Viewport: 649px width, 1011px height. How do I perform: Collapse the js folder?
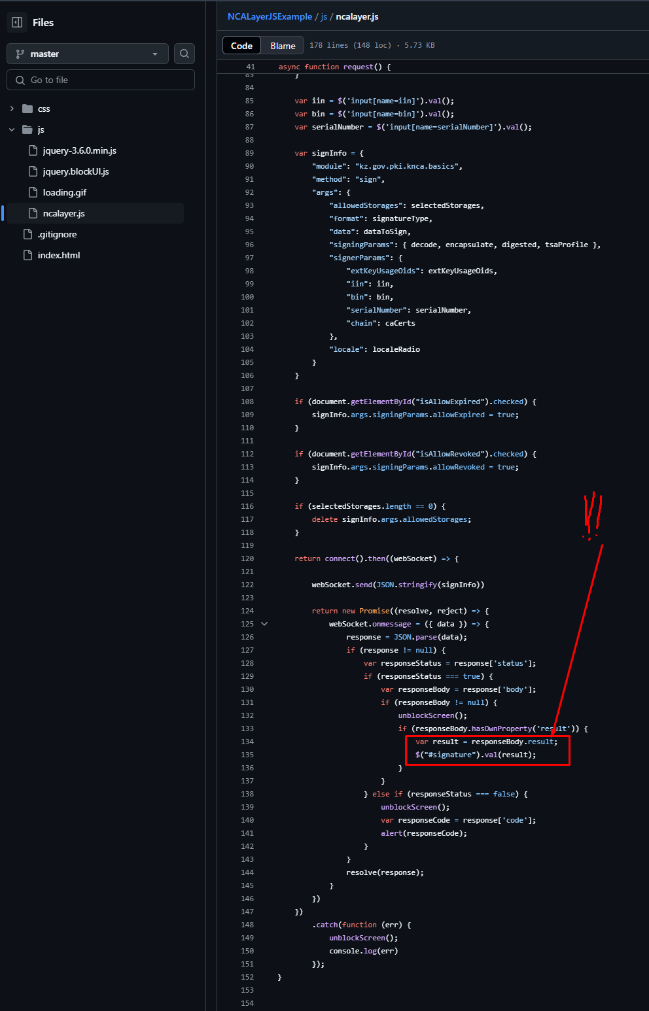point(11,129)
